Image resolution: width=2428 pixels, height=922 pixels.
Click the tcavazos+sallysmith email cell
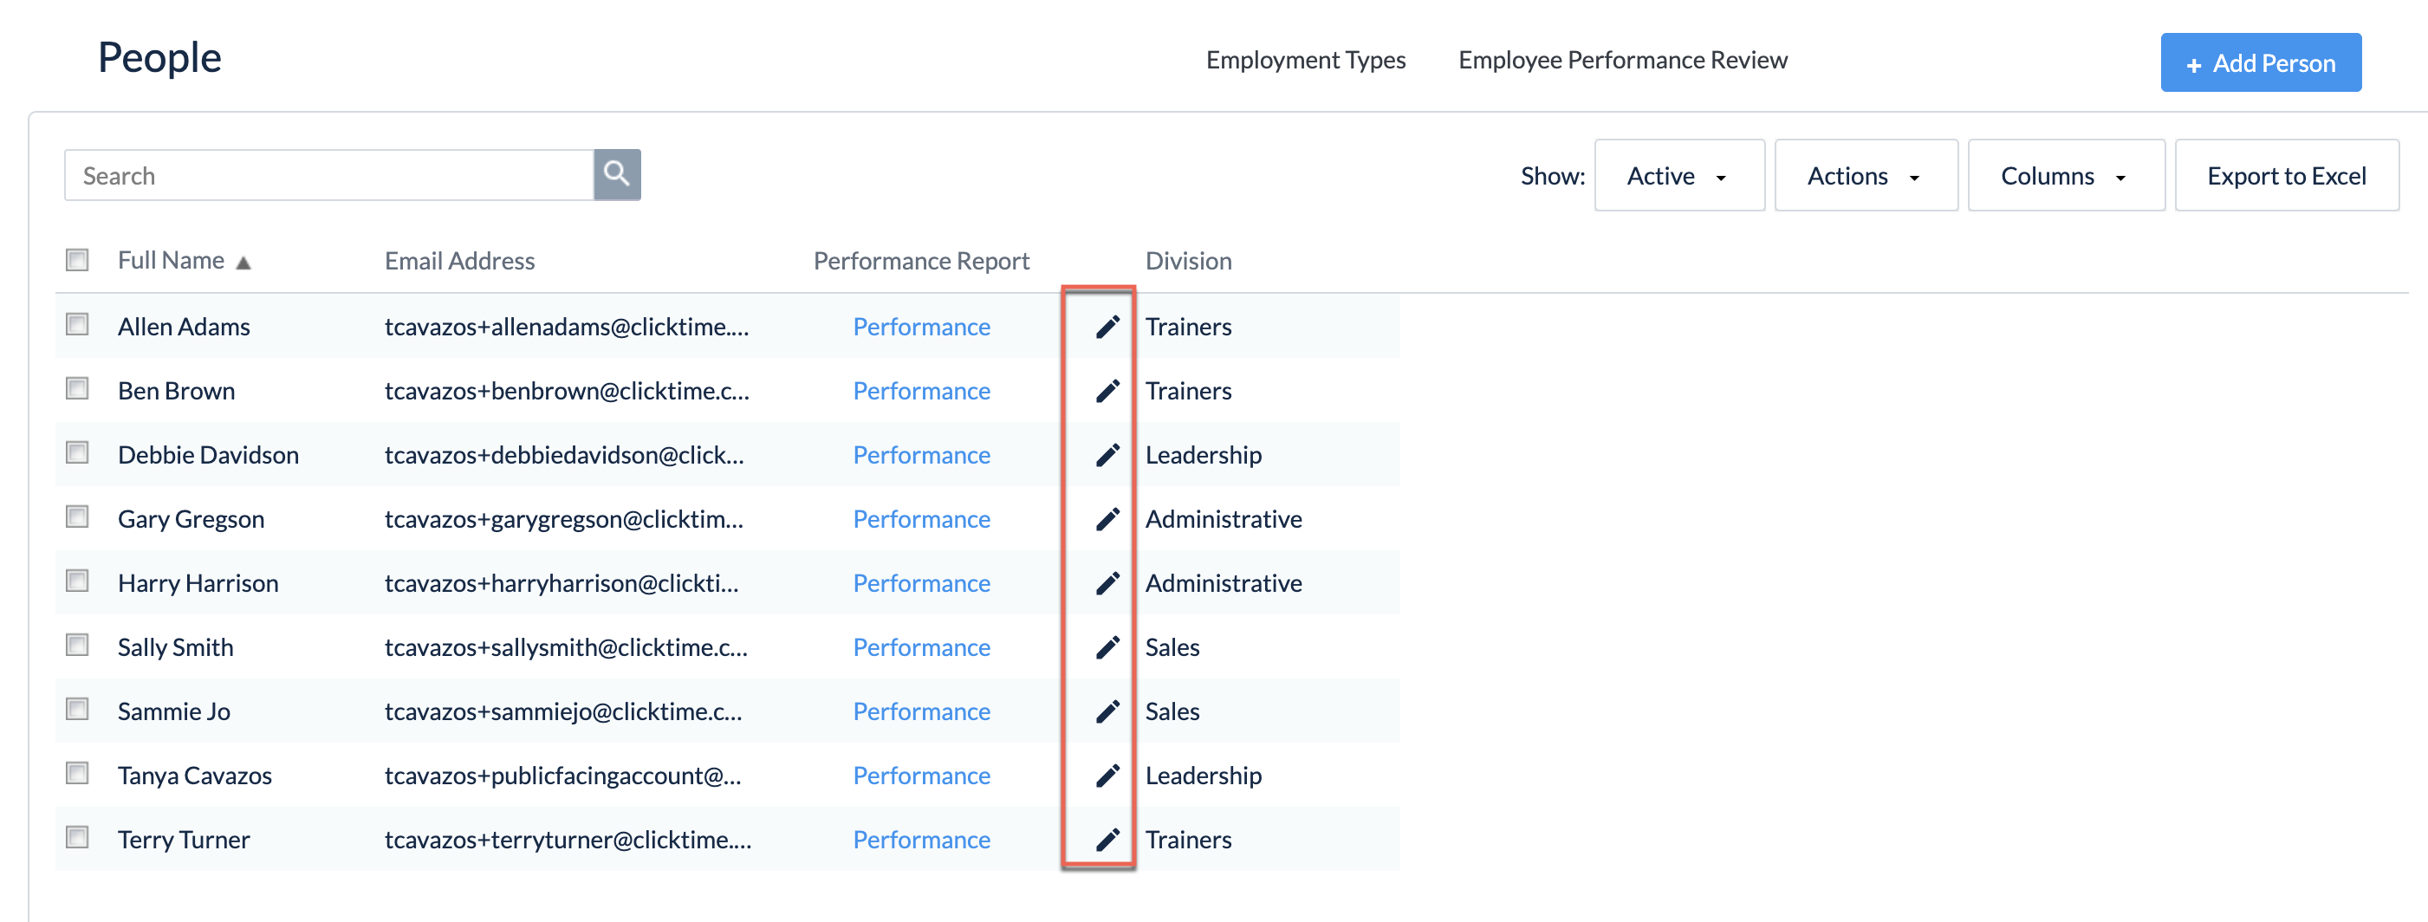[x=566, y=647]
